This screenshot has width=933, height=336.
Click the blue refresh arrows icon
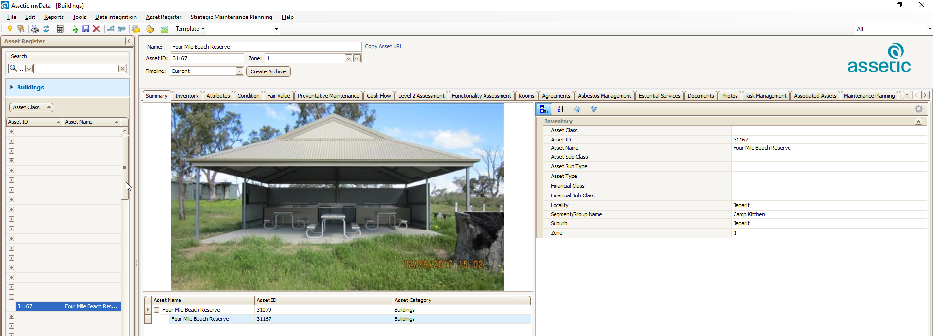coord(46,29)
